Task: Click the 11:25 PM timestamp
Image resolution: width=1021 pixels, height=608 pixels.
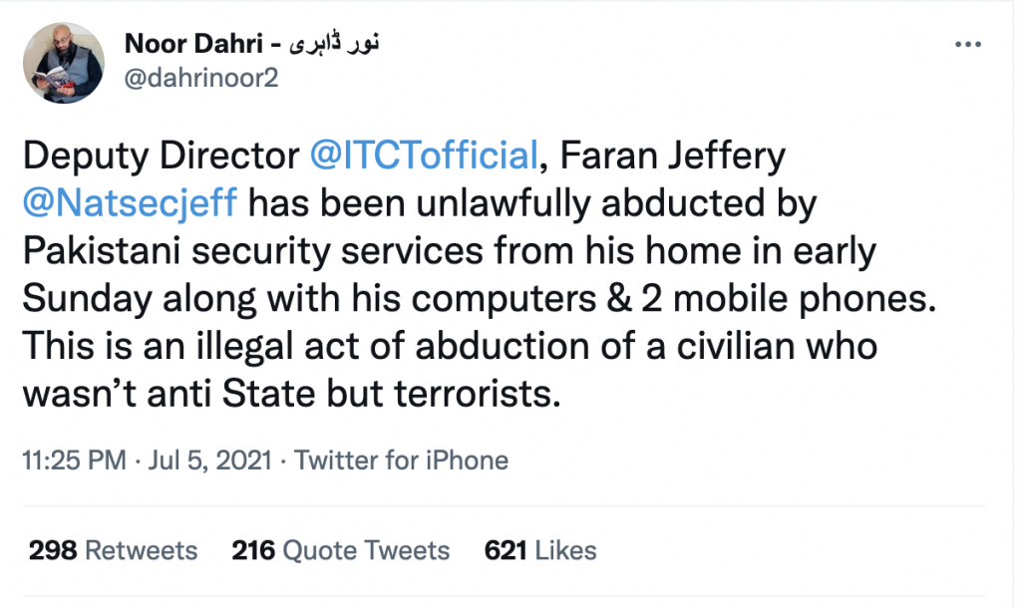Action: tap(73, 460)
